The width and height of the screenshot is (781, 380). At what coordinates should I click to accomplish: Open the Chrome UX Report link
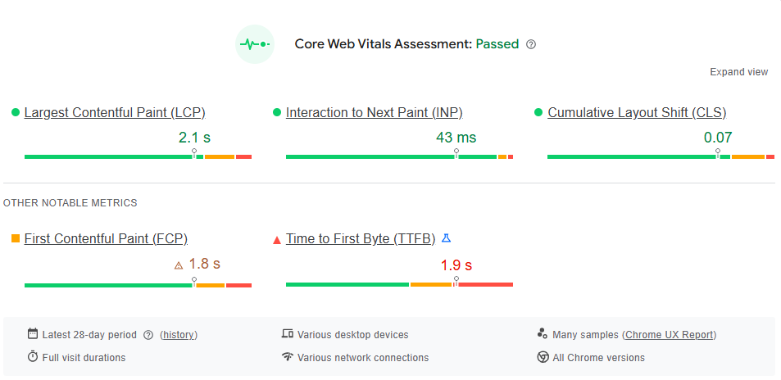(x=670, y=335)
